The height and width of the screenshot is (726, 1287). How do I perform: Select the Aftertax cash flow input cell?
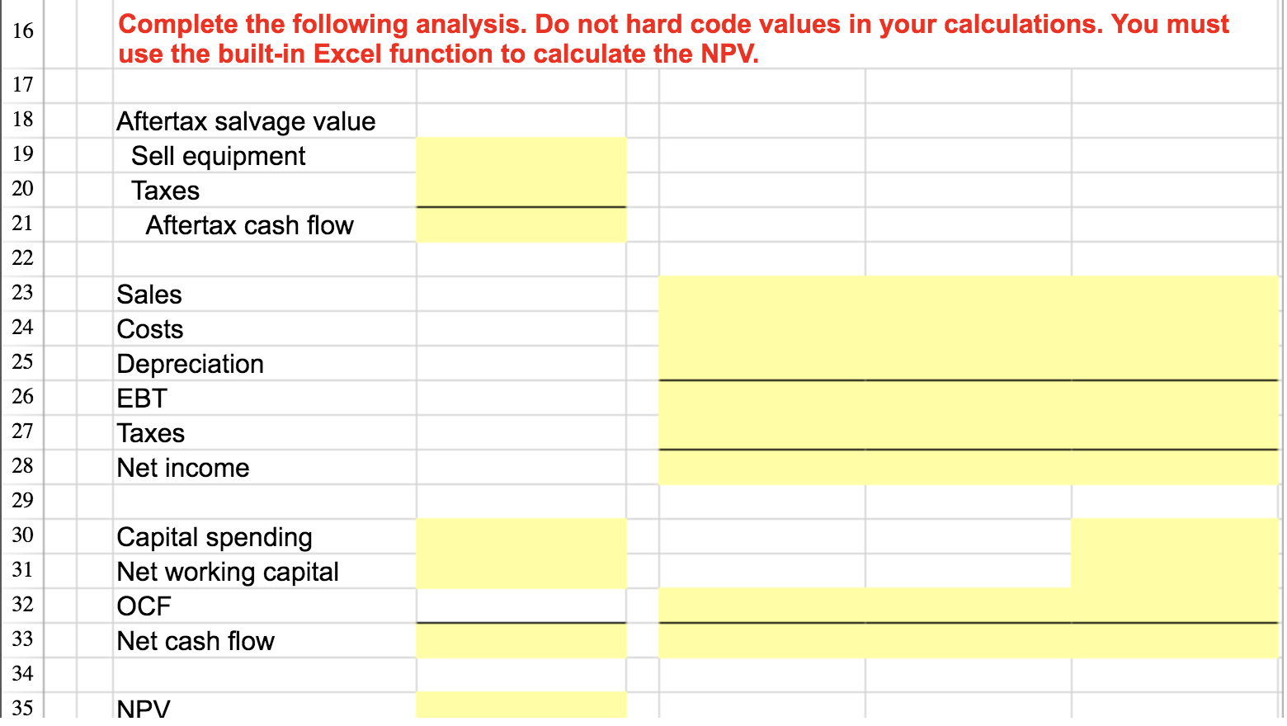(x=520, y=224)
